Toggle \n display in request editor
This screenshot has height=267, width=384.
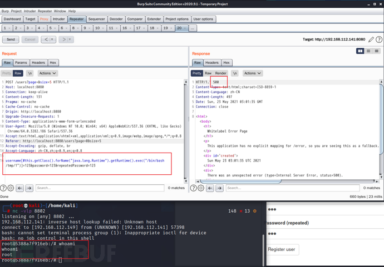(x=29, y=73)
